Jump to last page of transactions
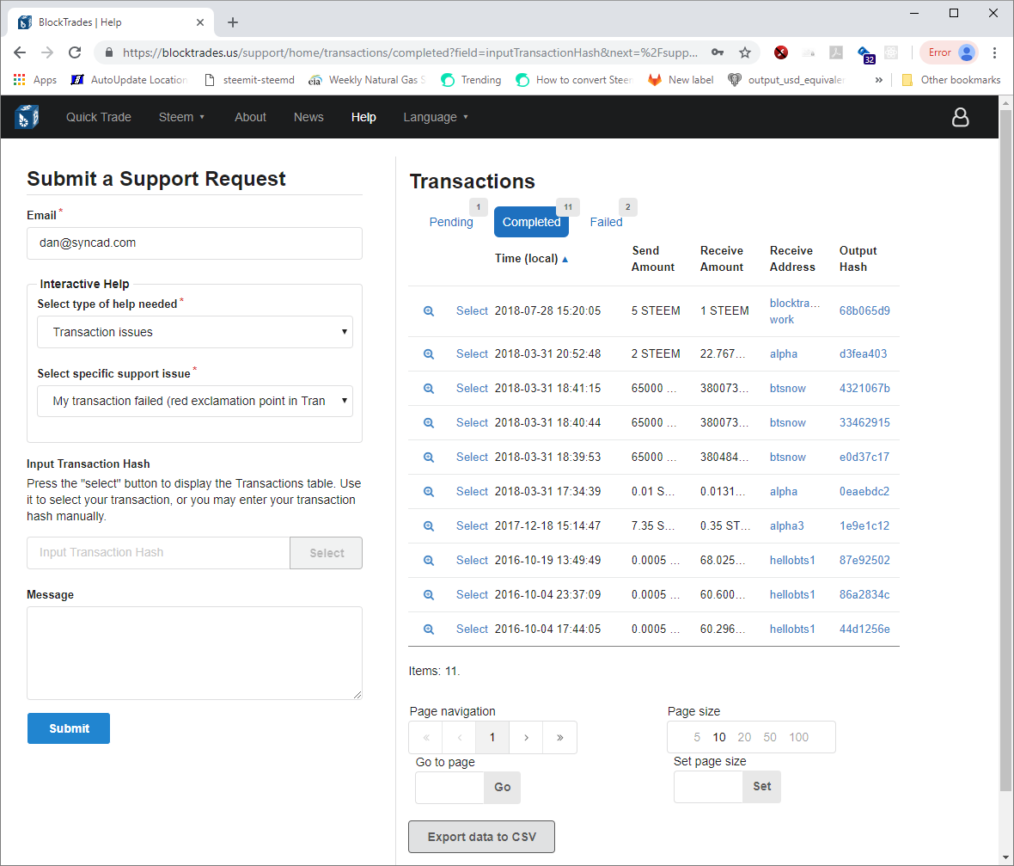The height and width of the screenshot is (866, 1014). coord(560,737)
